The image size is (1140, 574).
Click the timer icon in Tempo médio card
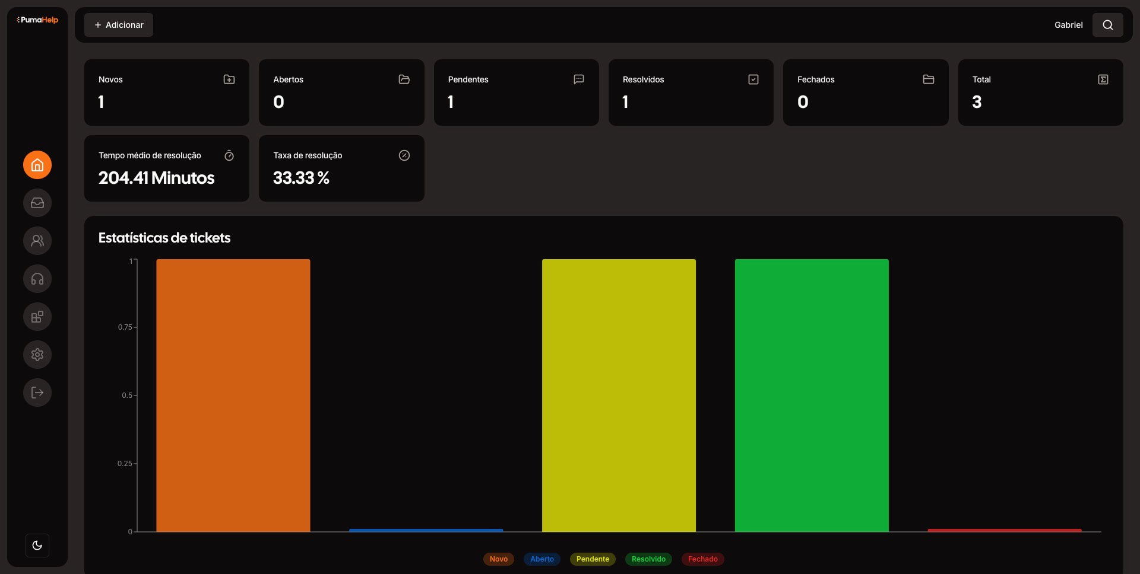click(x=229, y=155)
